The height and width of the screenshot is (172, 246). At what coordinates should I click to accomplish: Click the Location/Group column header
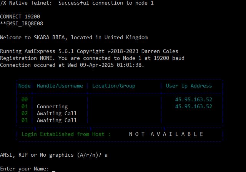pyautogui.click(x=114, y=86)
